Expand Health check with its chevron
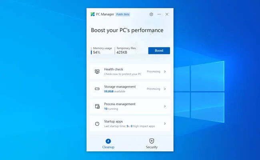This screenshot has height=160, width=260. point(165,72)
